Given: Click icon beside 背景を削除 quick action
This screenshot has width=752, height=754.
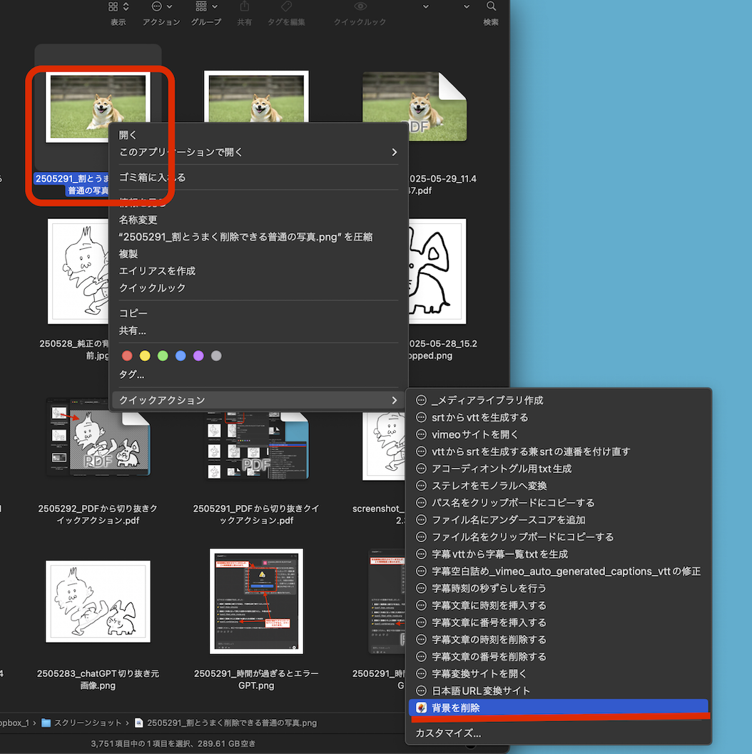Looking at the screenshot, I should (422, 708).
